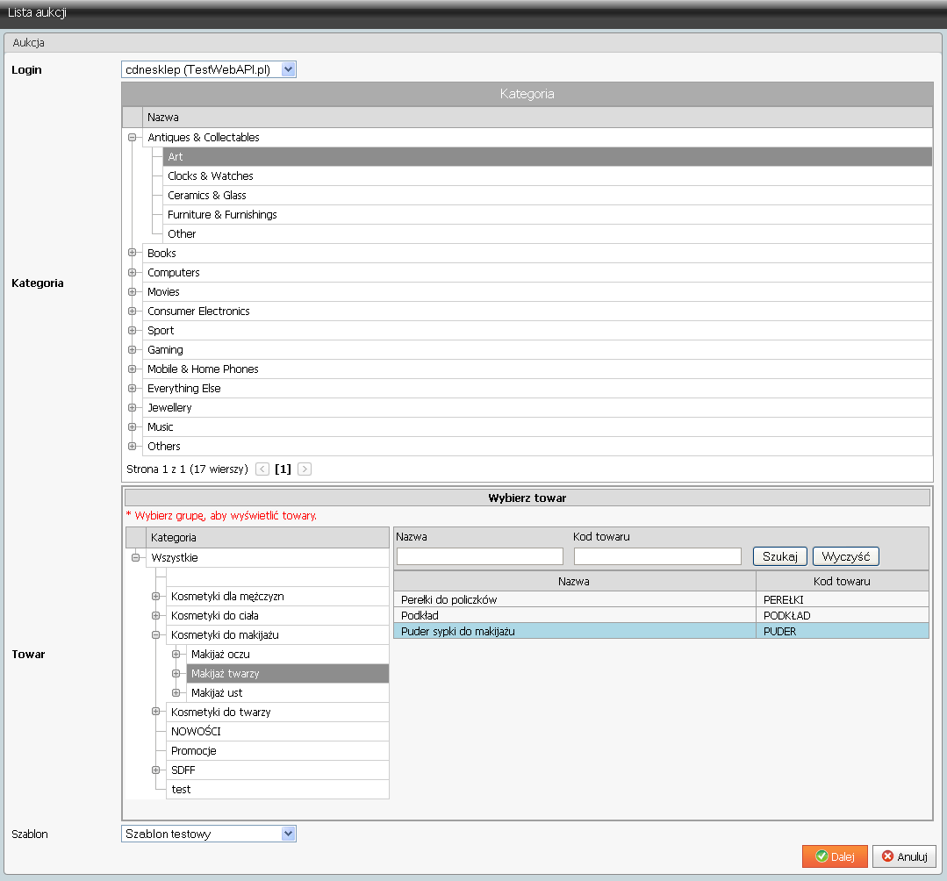Expand the Movies category node

pyautogui.click(x=132, y=291)
